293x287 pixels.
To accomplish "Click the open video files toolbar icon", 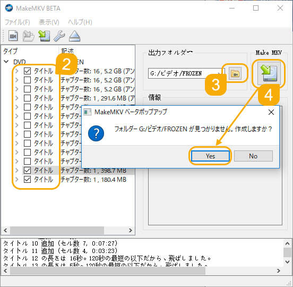I will click(x=13, y=36).
